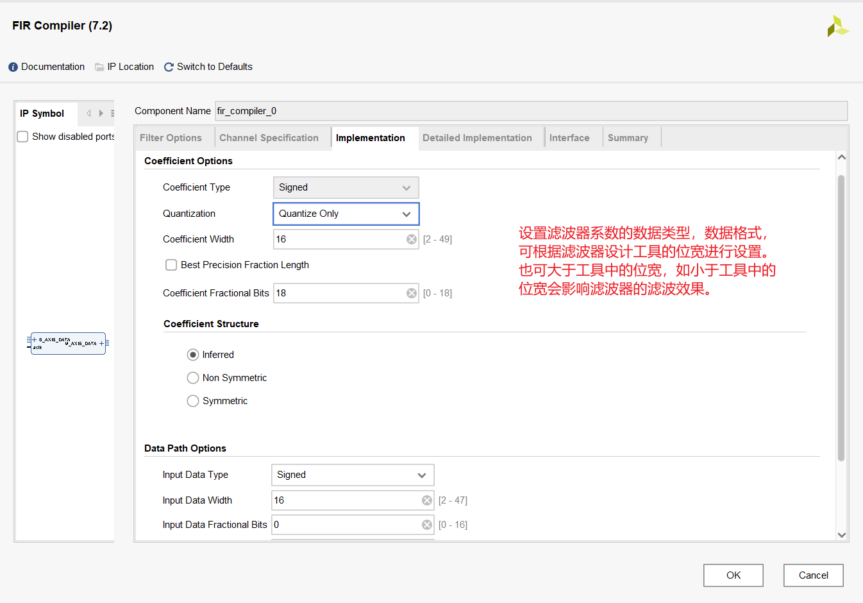This screenshot has height=603, width=863.
Task: Click the IP Location link
Action: (x=131, y=67)
